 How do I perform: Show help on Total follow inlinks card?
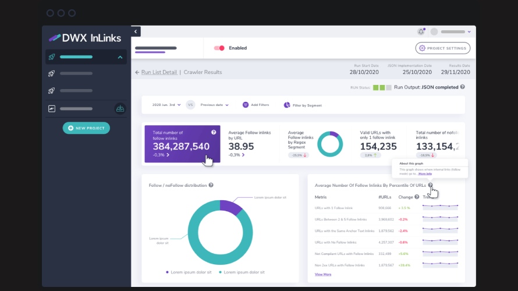[x=214, y=132]
